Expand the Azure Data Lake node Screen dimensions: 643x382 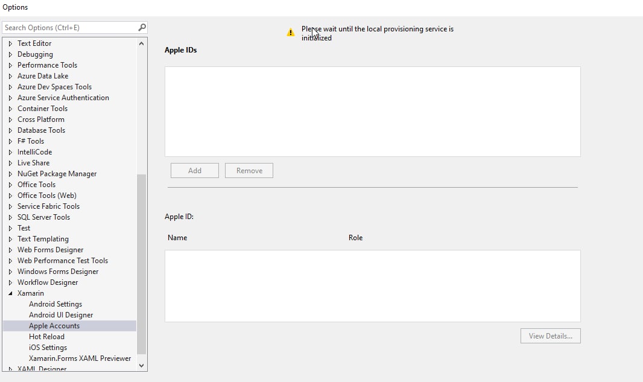[11, 76]
